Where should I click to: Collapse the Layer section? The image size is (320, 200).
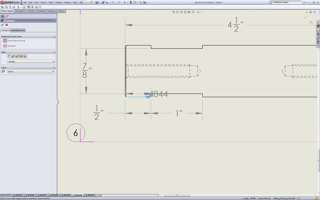point(54,68)
